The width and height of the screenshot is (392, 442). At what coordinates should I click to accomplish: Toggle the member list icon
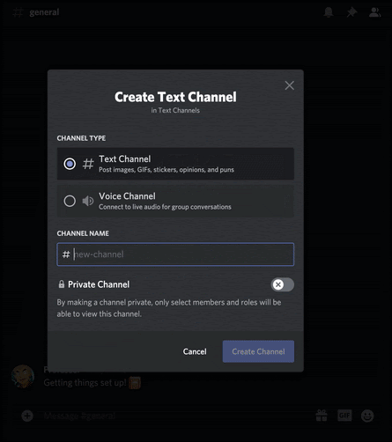tap(374, 12)
